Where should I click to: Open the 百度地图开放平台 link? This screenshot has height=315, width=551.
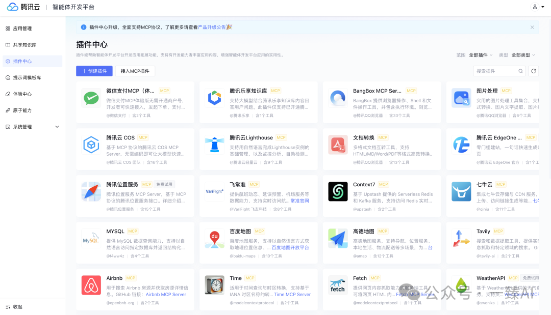pyautogui.click(x=290, y=248)
